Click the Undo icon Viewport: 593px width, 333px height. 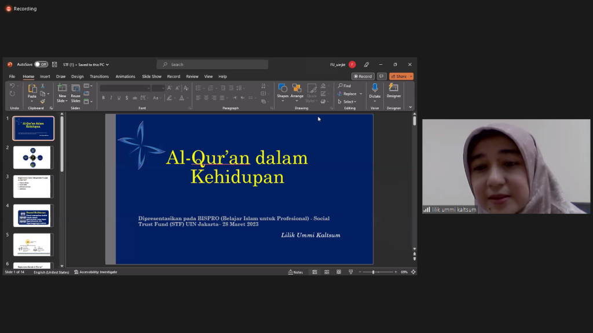[12, 86]
